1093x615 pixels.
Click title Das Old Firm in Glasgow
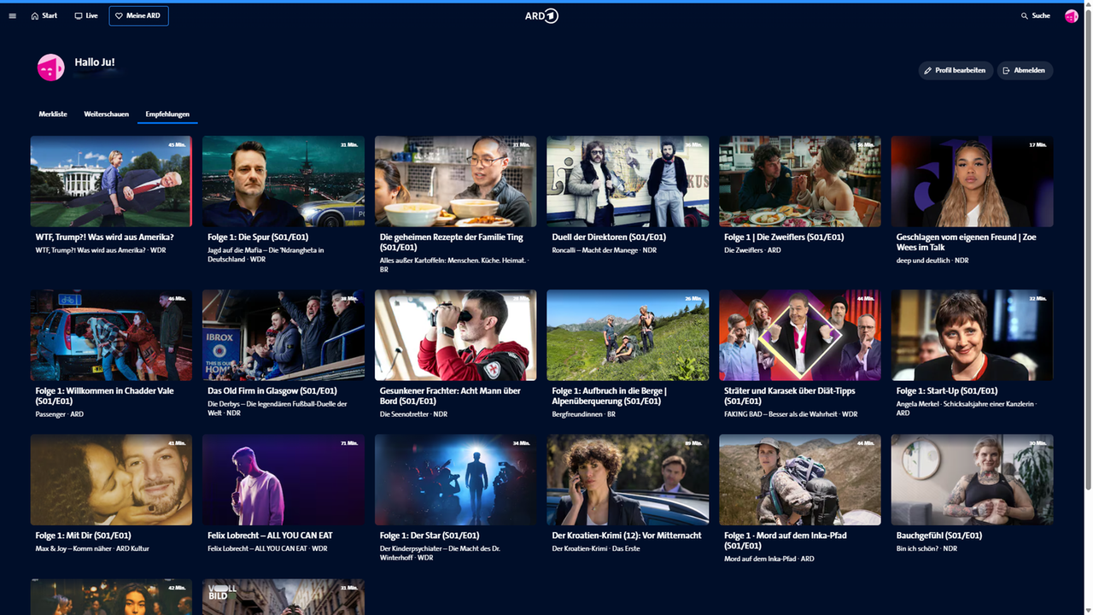coord(272,390)
